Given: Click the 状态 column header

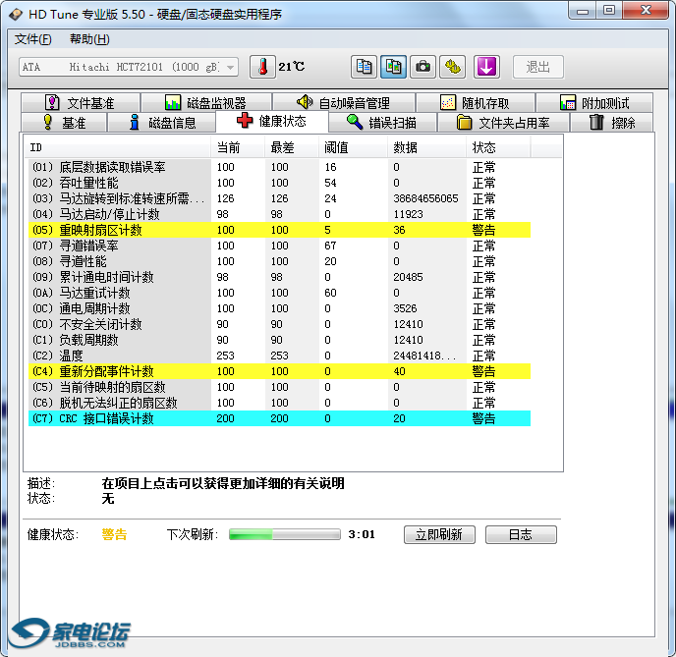Looking at the screenshot, I should (x=498, y=147).
